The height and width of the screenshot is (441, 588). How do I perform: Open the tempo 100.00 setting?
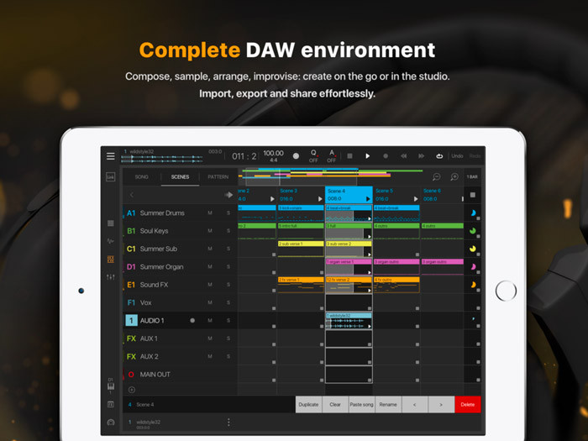click(273, 156)
